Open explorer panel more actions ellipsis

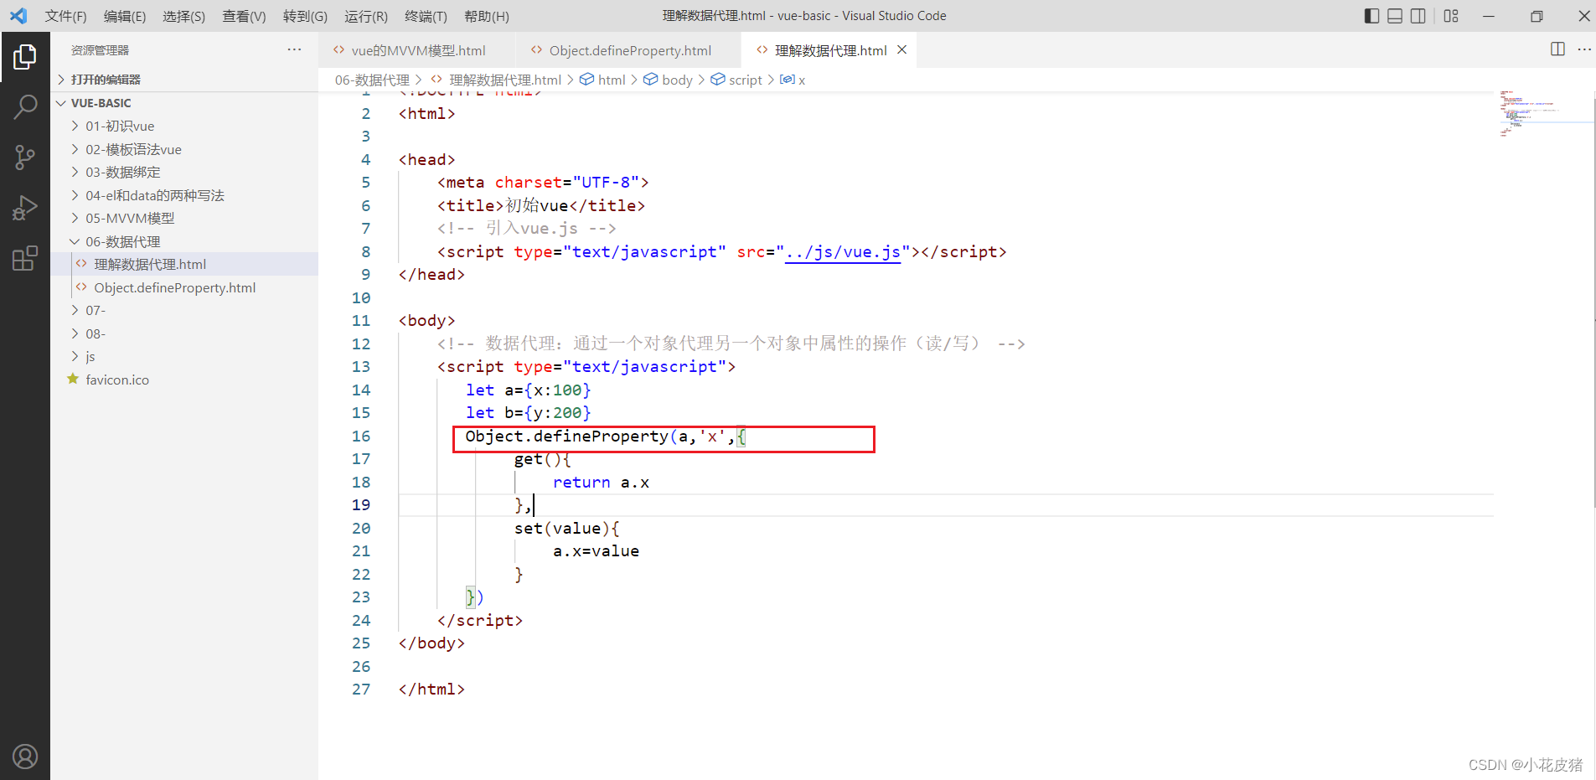tap(294, 49)
